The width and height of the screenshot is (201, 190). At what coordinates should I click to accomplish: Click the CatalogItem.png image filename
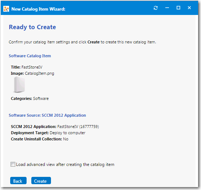click(39, 73)
